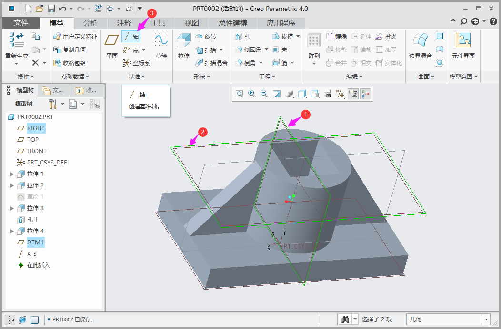This screenshot has width=501, height=329.
Task: Click the 元件界面 button
Action: [x=463, y=46]
